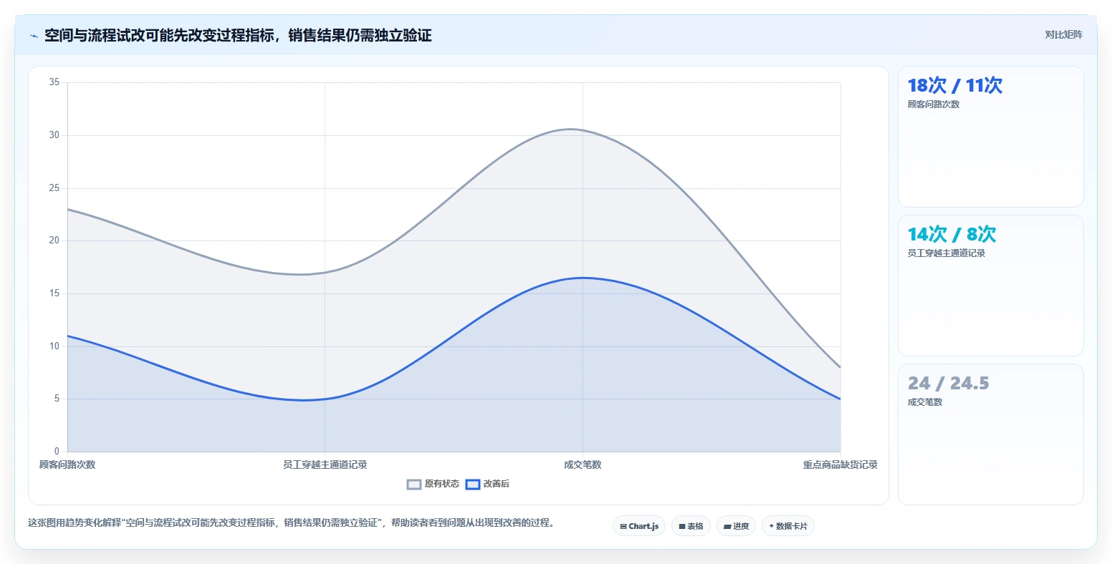Click the 数据卡片 tag button
1112x564 pixels.
[x=788, y=526]
